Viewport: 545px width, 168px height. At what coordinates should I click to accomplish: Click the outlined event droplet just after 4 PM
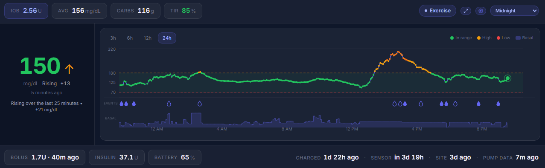tap(421, 104)
